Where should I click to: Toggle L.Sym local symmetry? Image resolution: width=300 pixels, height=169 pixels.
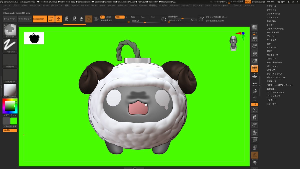click(x=255, y=84)
